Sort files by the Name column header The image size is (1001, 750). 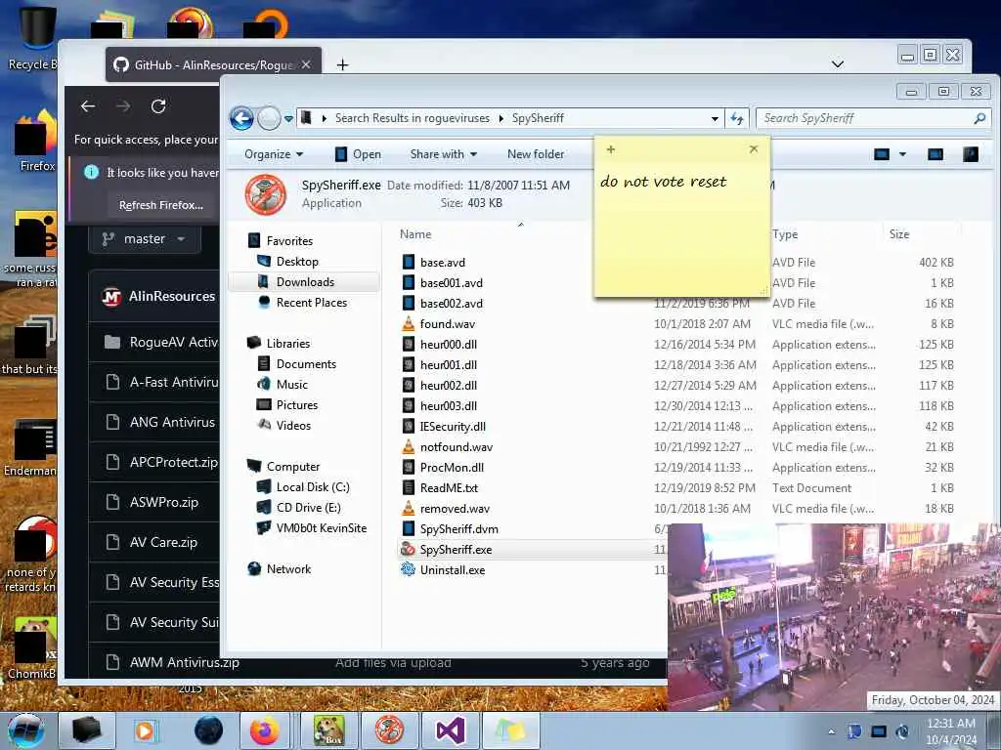click(x=415, y=234)
